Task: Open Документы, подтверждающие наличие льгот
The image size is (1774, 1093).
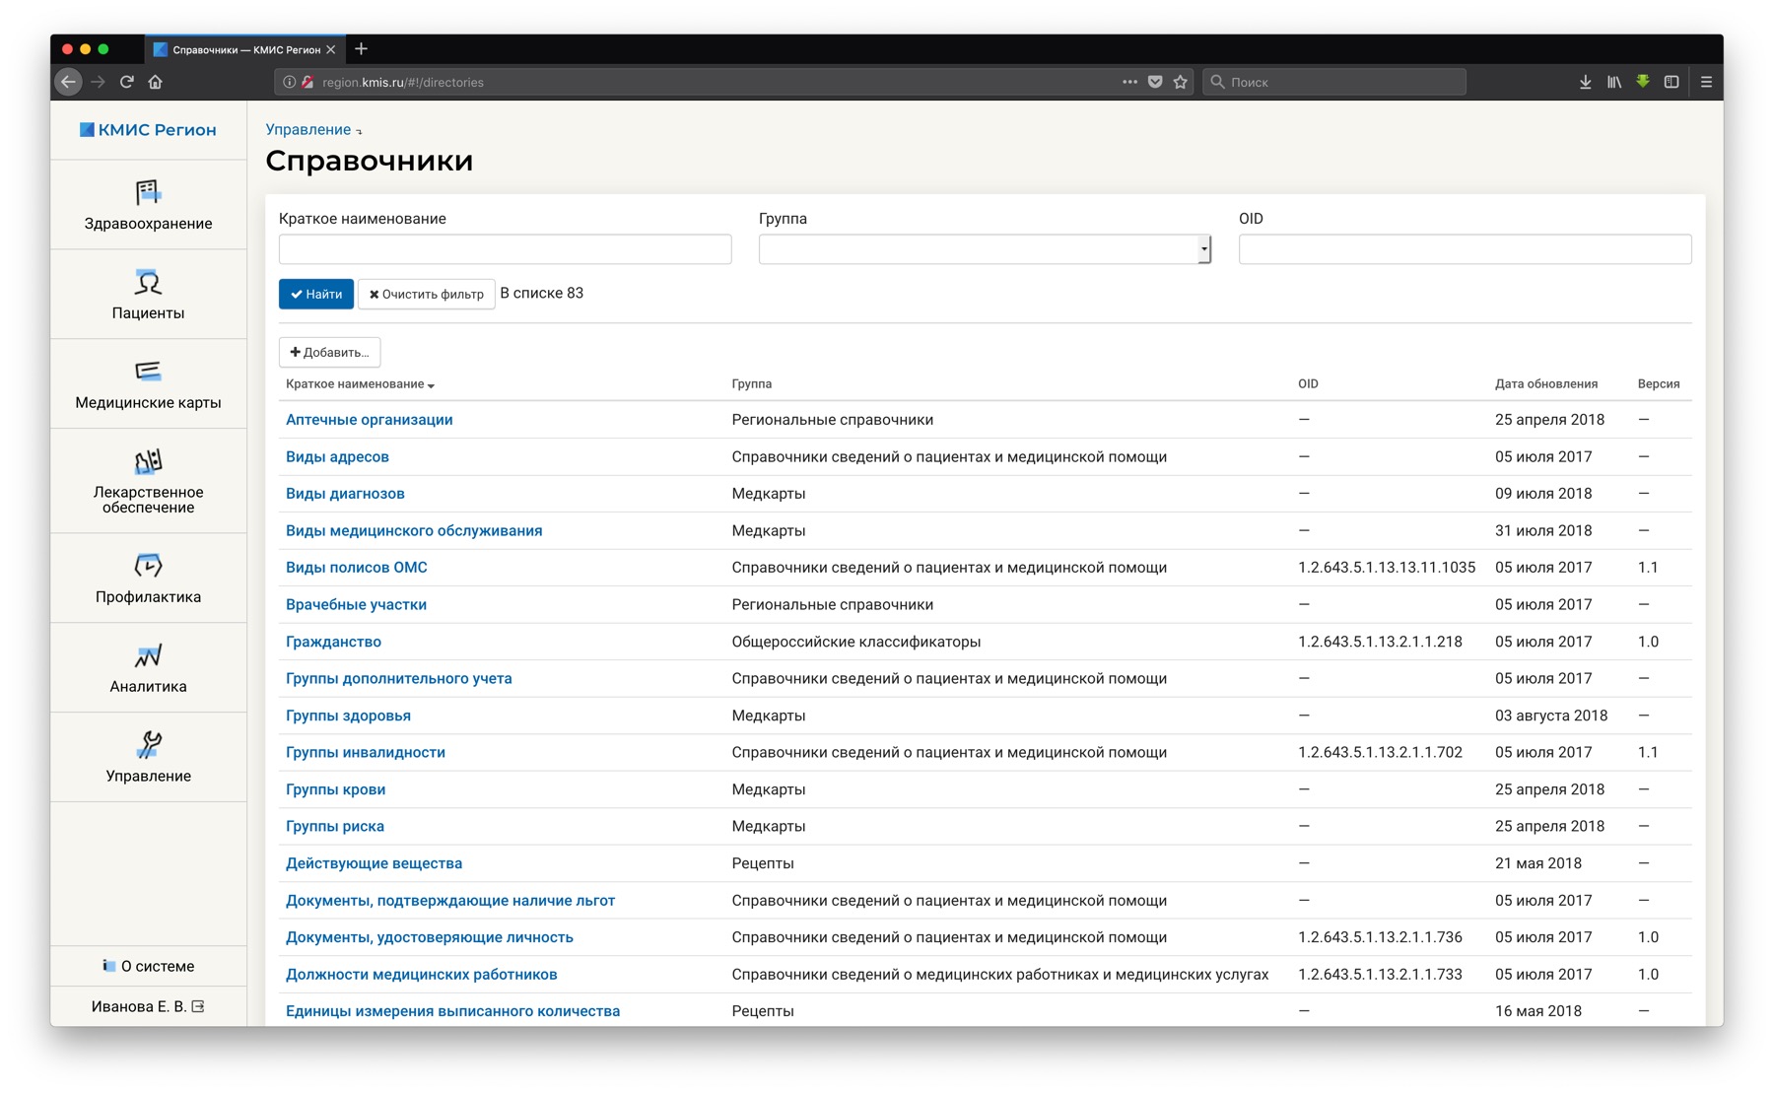Action: coord(450,900)
